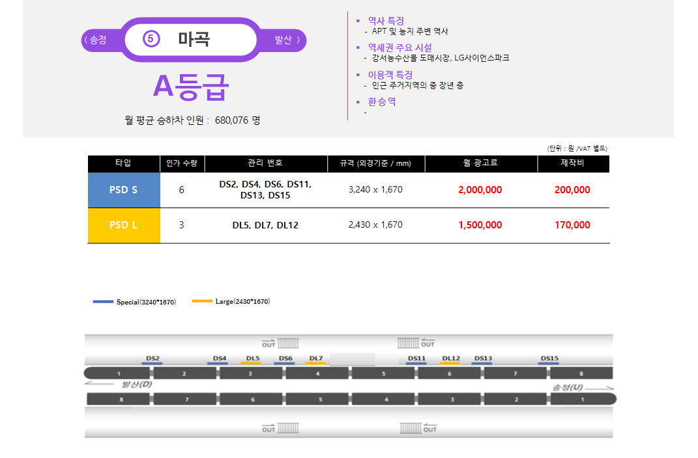Click car 8 of the upper train

pos(581,373)
